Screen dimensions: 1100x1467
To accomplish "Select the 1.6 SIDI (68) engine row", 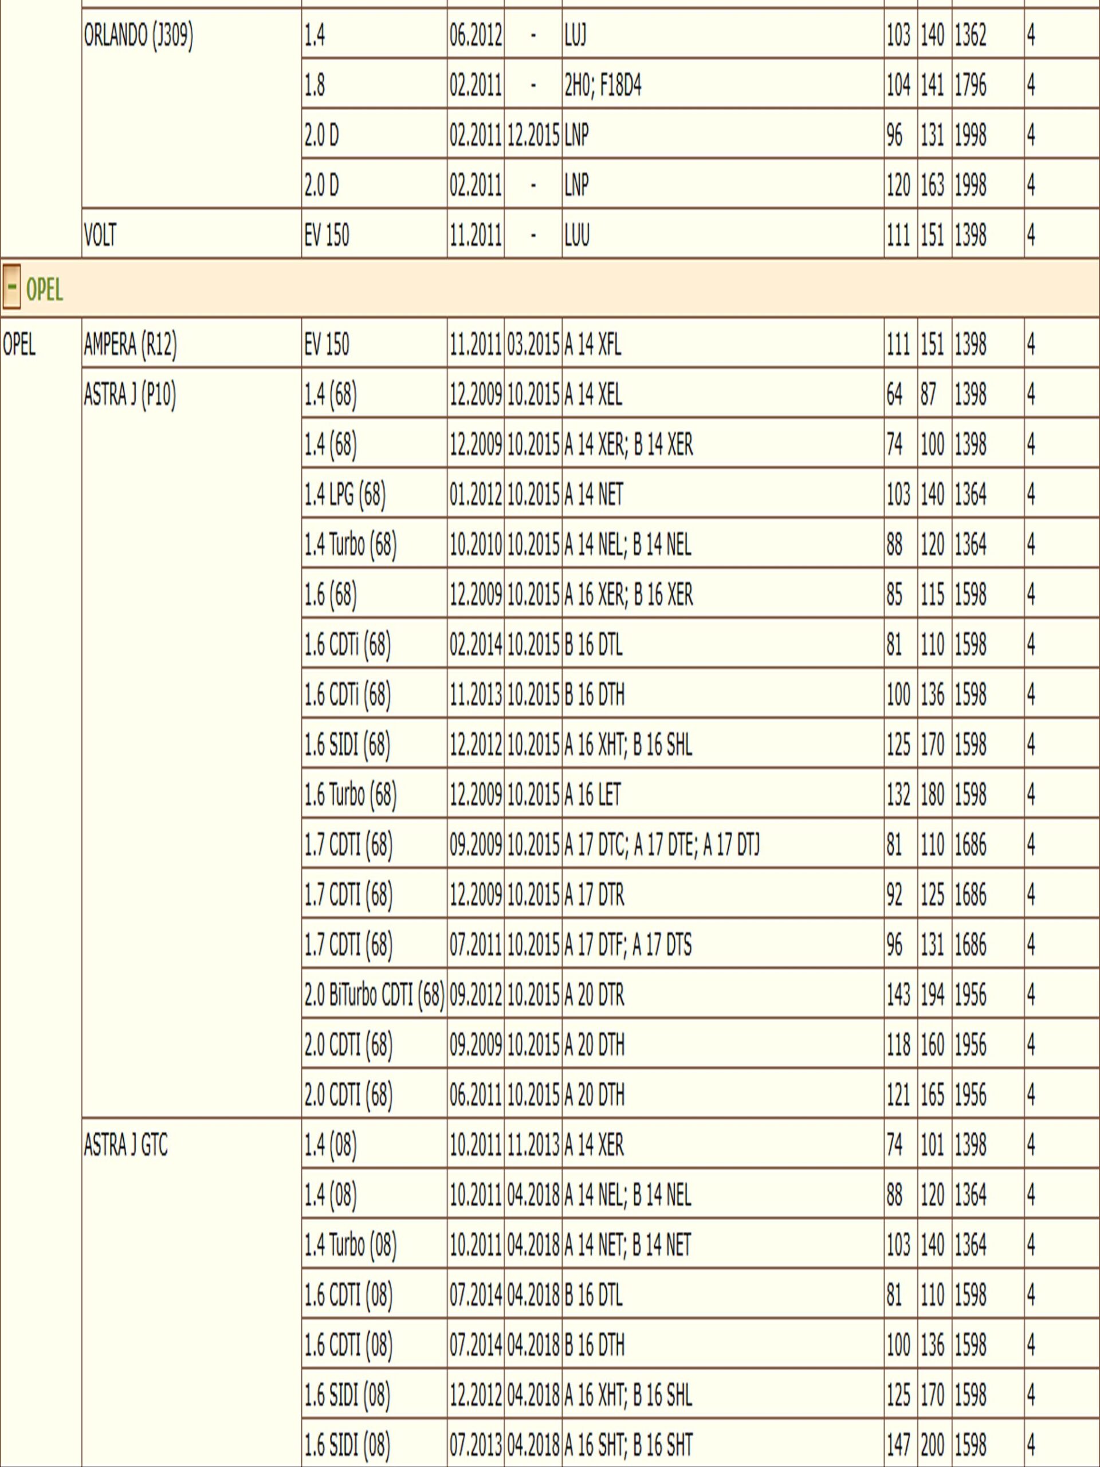I will click(x=347, y=745).
